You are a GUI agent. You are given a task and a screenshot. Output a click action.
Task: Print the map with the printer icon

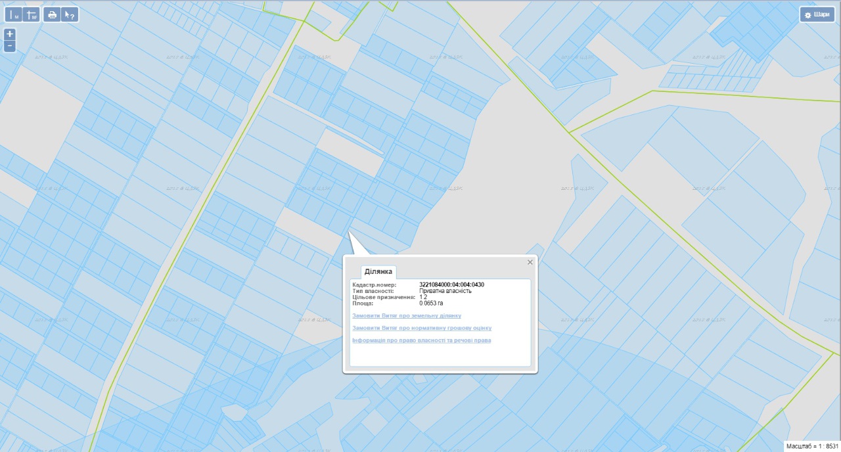click(x=53, y=14)
